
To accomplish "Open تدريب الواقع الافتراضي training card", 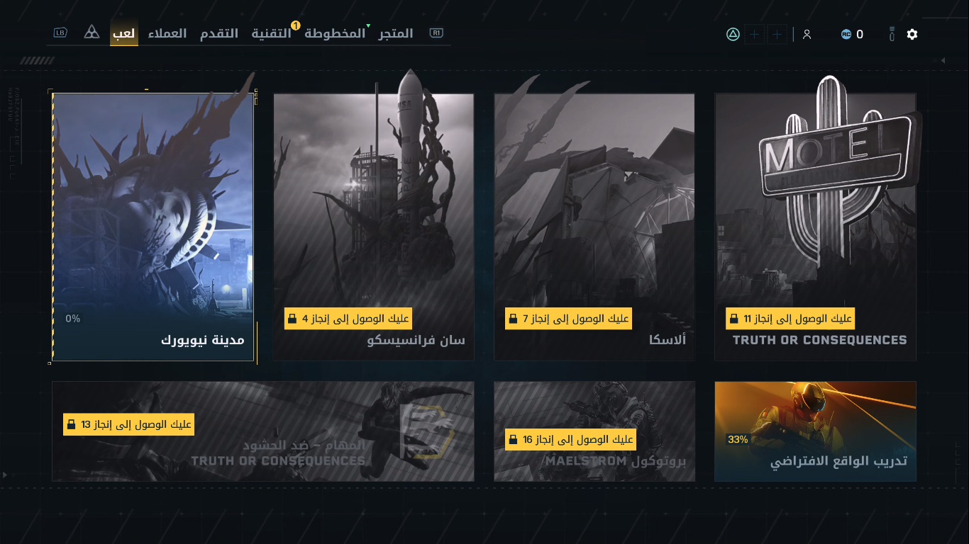I will [815, 431].
